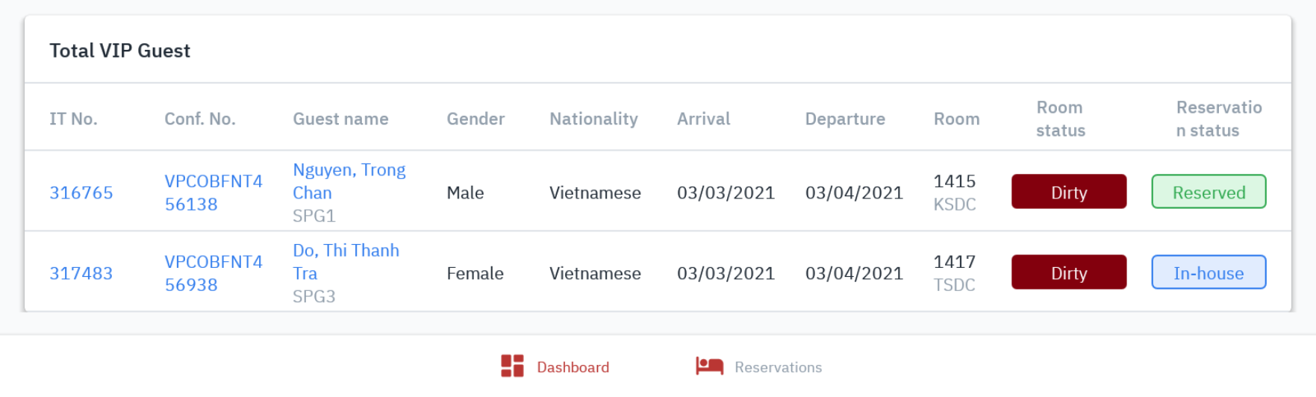Click the Departure column header
Screen dimensions: 1316x397
845,119
